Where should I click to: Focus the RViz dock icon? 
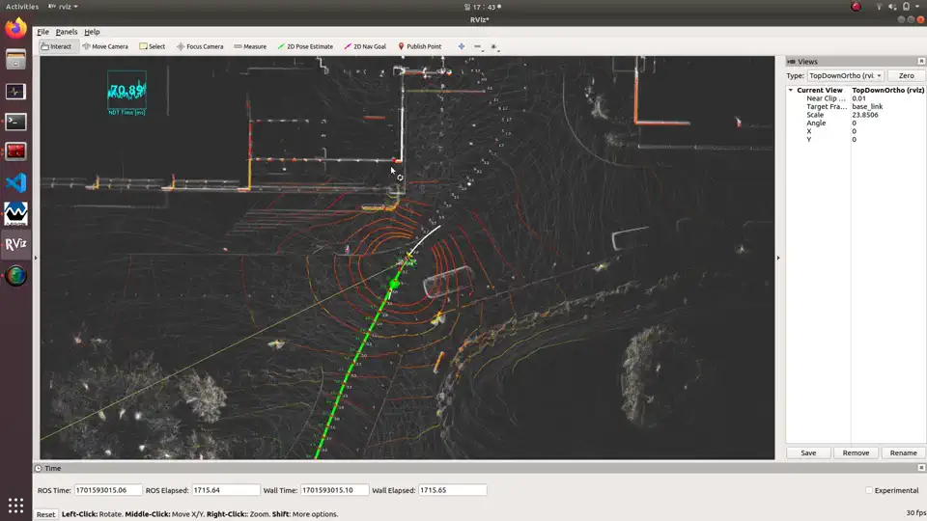click(x=16, y=244)
